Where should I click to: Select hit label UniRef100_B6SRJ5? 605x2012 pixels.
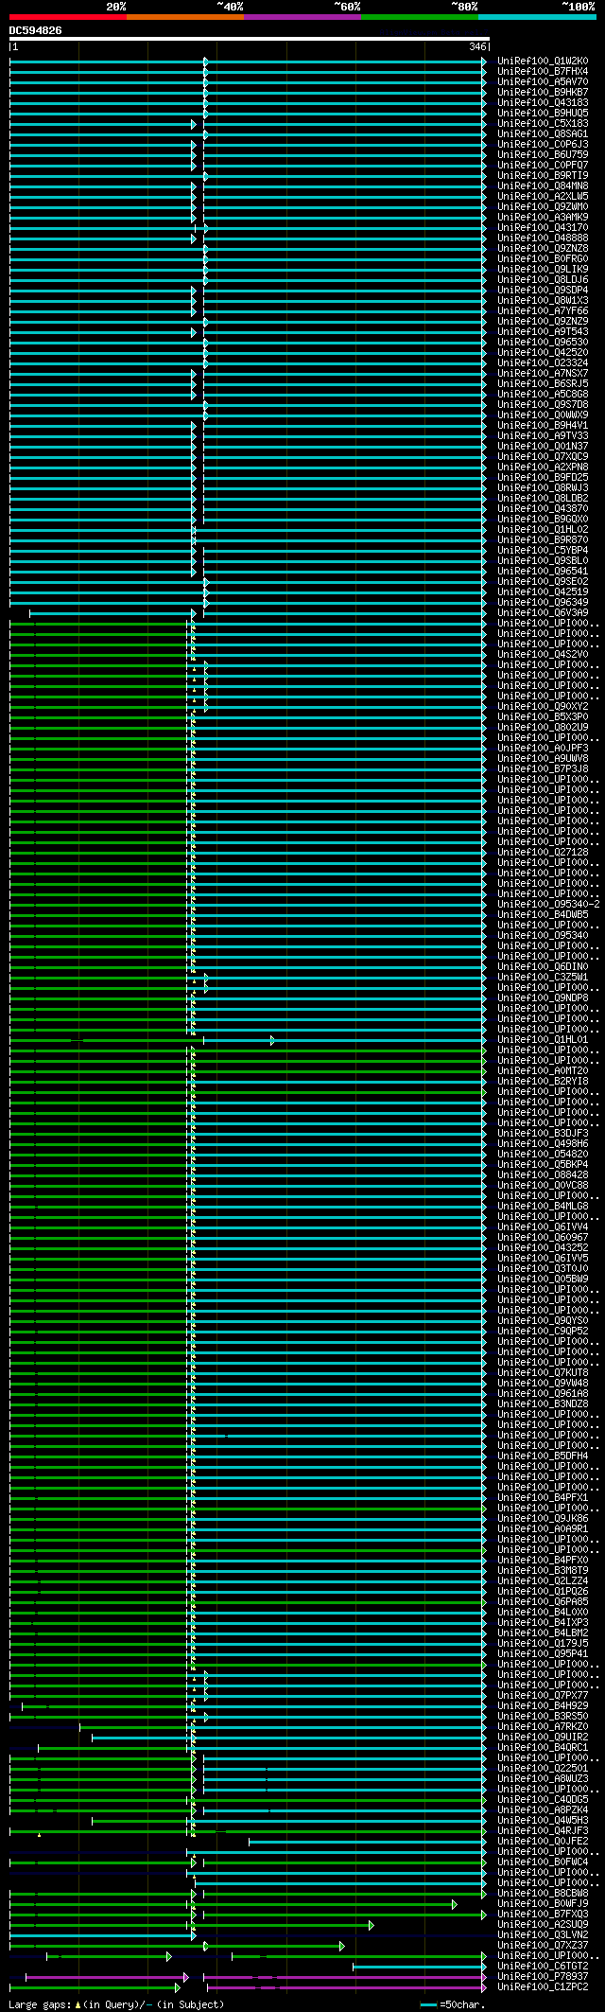click(x=543, y=383)
